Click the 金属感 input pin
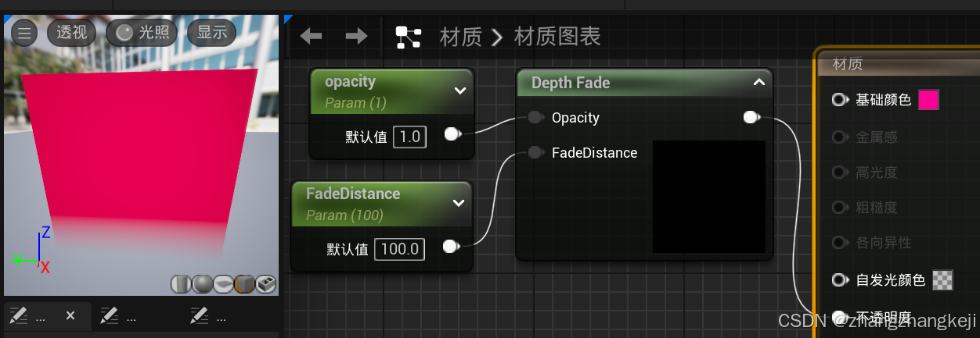This screenshot has height=338, width=980. point(841,137)
